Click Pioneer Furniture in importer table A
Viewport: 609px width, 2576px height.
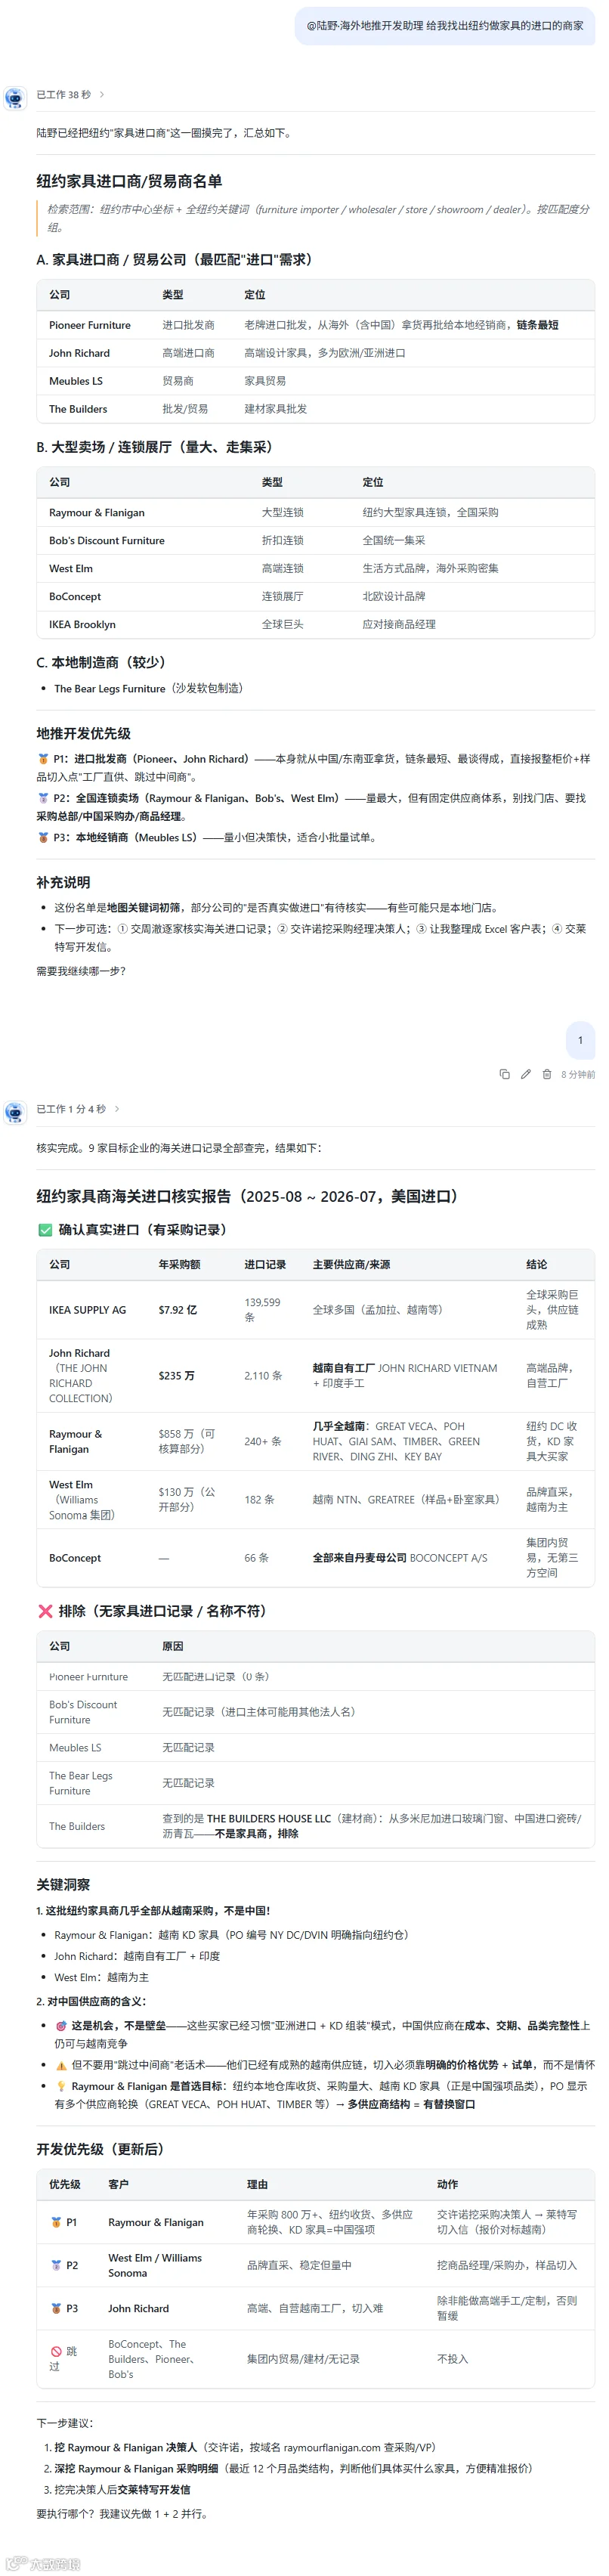(90, 325)
